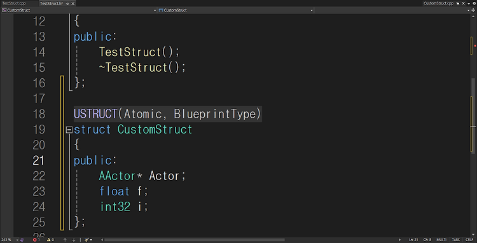Show the 1 error indicator
The width and height of the screenshot is (477, 243).
tap(36, 240)
